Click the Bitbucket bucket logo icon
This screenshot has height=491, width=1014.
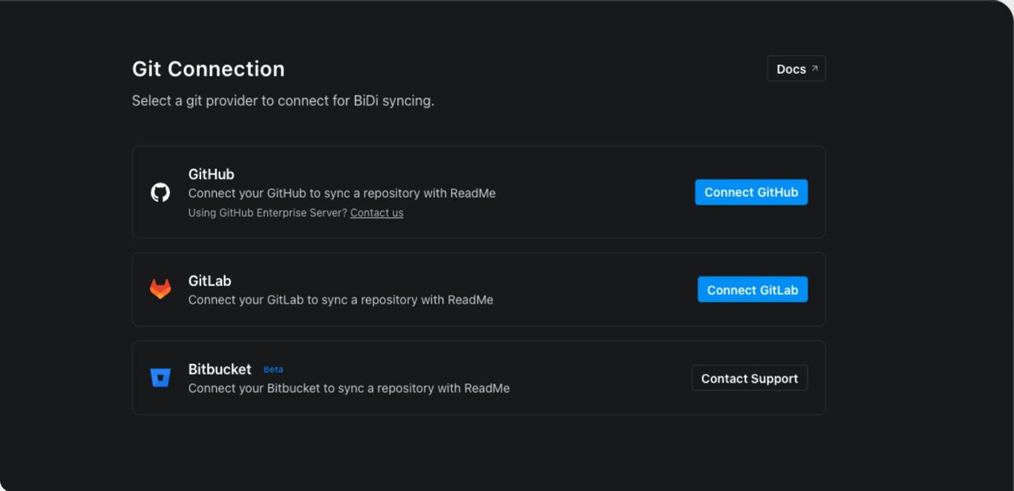pyautogui.click(x=160, y=378)
